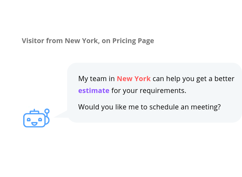This screenshot has height=177, width=242.
Task: Click "for your requirements." text
Action: tap(149, 90)
